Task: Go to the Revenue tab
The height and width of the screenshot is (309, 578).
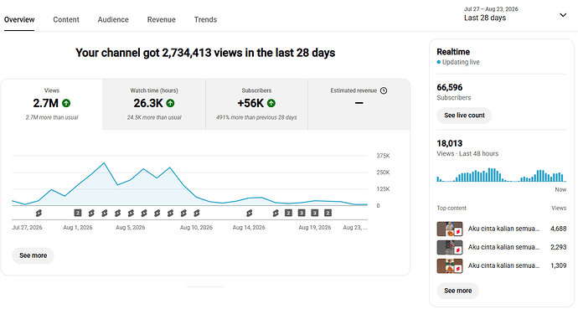Action: 162,19
